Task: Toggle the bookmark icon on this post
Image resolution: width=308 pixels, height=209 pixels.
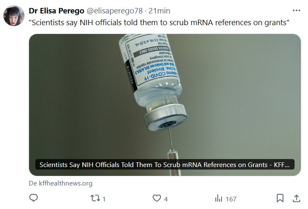Action: 280,198
